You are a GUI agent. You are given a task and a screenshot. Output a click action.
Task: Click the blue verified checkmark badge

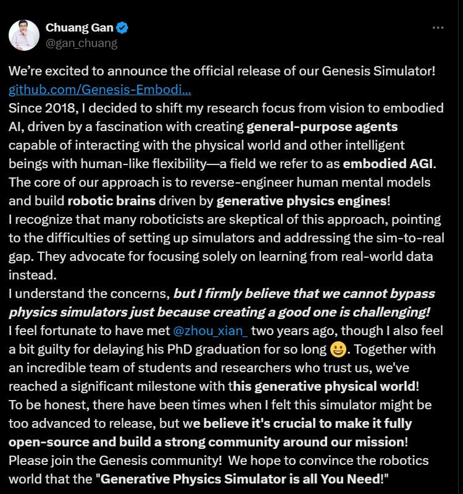click(123, 28)
